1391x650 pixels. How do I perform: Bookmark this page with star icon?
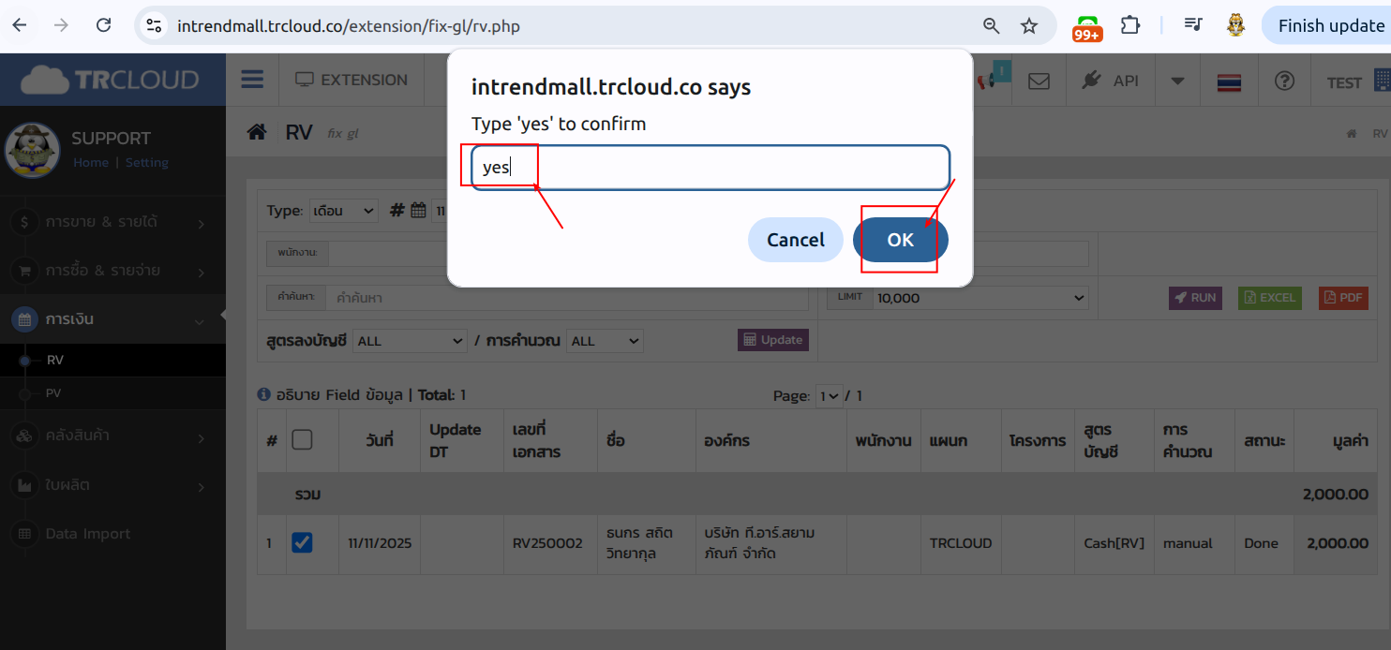tap(1029, 25)
